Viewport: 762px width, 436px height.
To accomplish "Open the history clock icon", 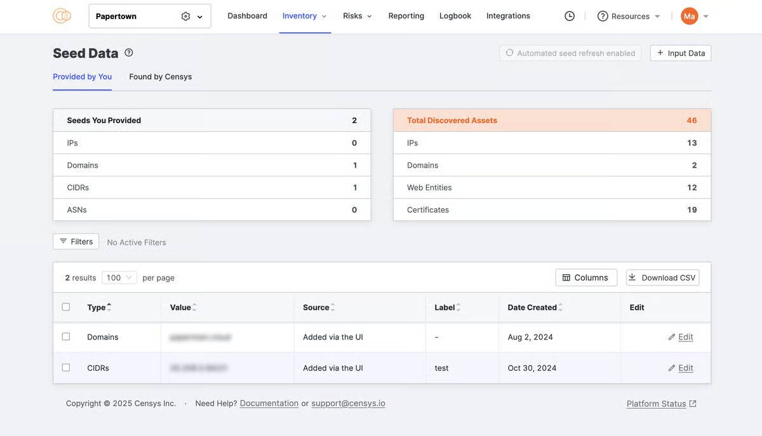I will 570,17.
